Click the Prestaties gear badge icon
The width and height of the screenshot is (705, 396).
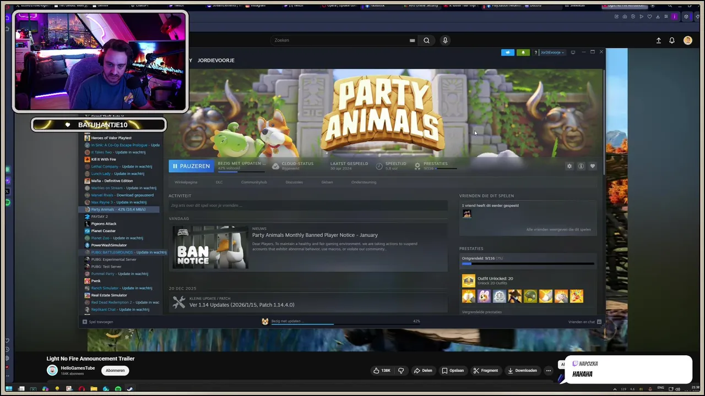point(417,166)
